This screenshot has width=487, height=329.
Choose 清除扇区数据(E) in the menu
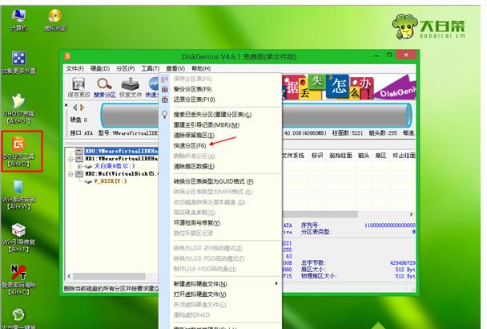(x=194, y=166)
